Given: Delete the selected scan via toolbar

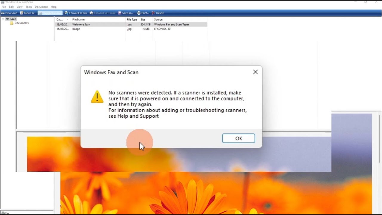Looking at the screenshot, I should pyautogui.click(x=158, y=13).
